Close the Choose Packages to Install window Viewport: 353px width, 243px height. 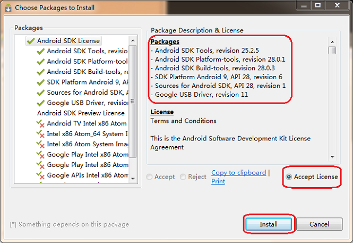click(337, 5)
